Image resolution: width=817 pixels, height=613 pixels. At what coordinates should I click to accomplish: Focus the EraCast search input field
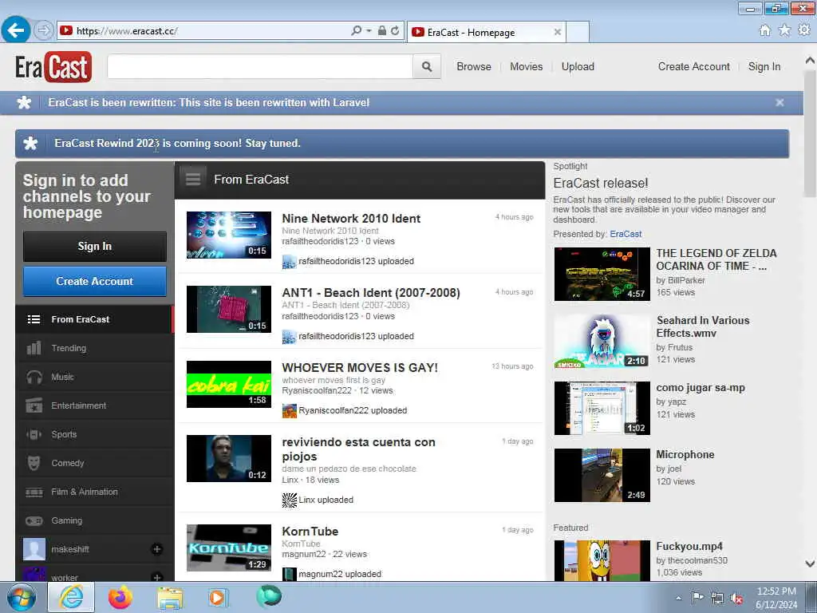pyautogui.click(x=260, y=67)
